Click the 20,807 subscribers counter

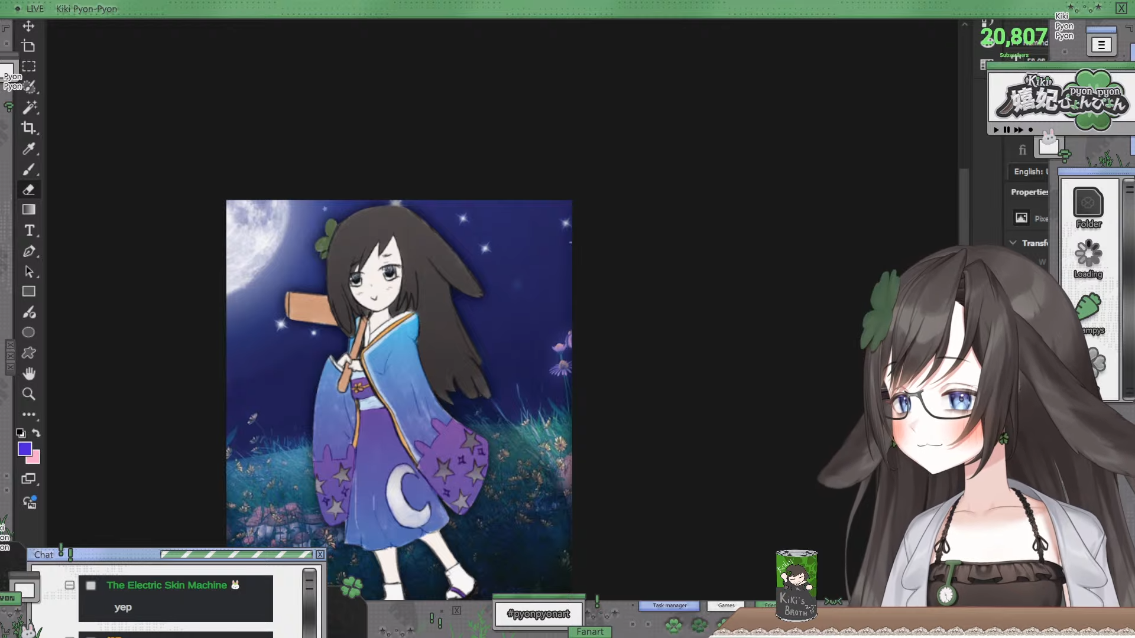(1014, 37)
